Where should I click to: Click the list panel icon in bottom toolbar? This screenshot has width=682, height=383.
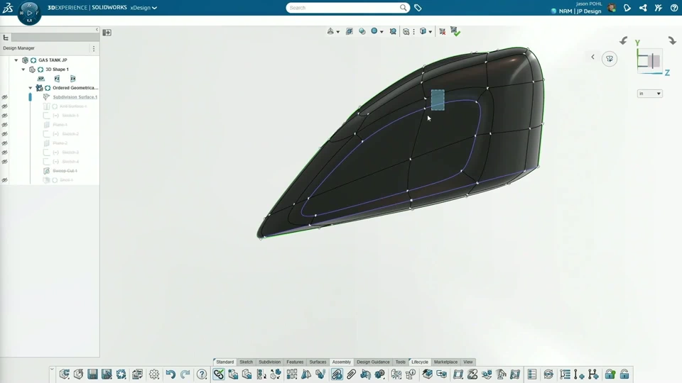(x=532, y=374)
